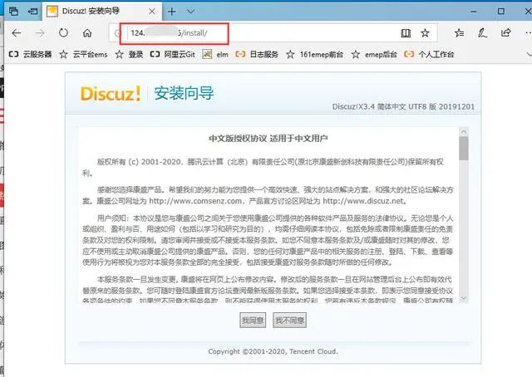Click license scrollbar down arrow

[x=464, y=298]
